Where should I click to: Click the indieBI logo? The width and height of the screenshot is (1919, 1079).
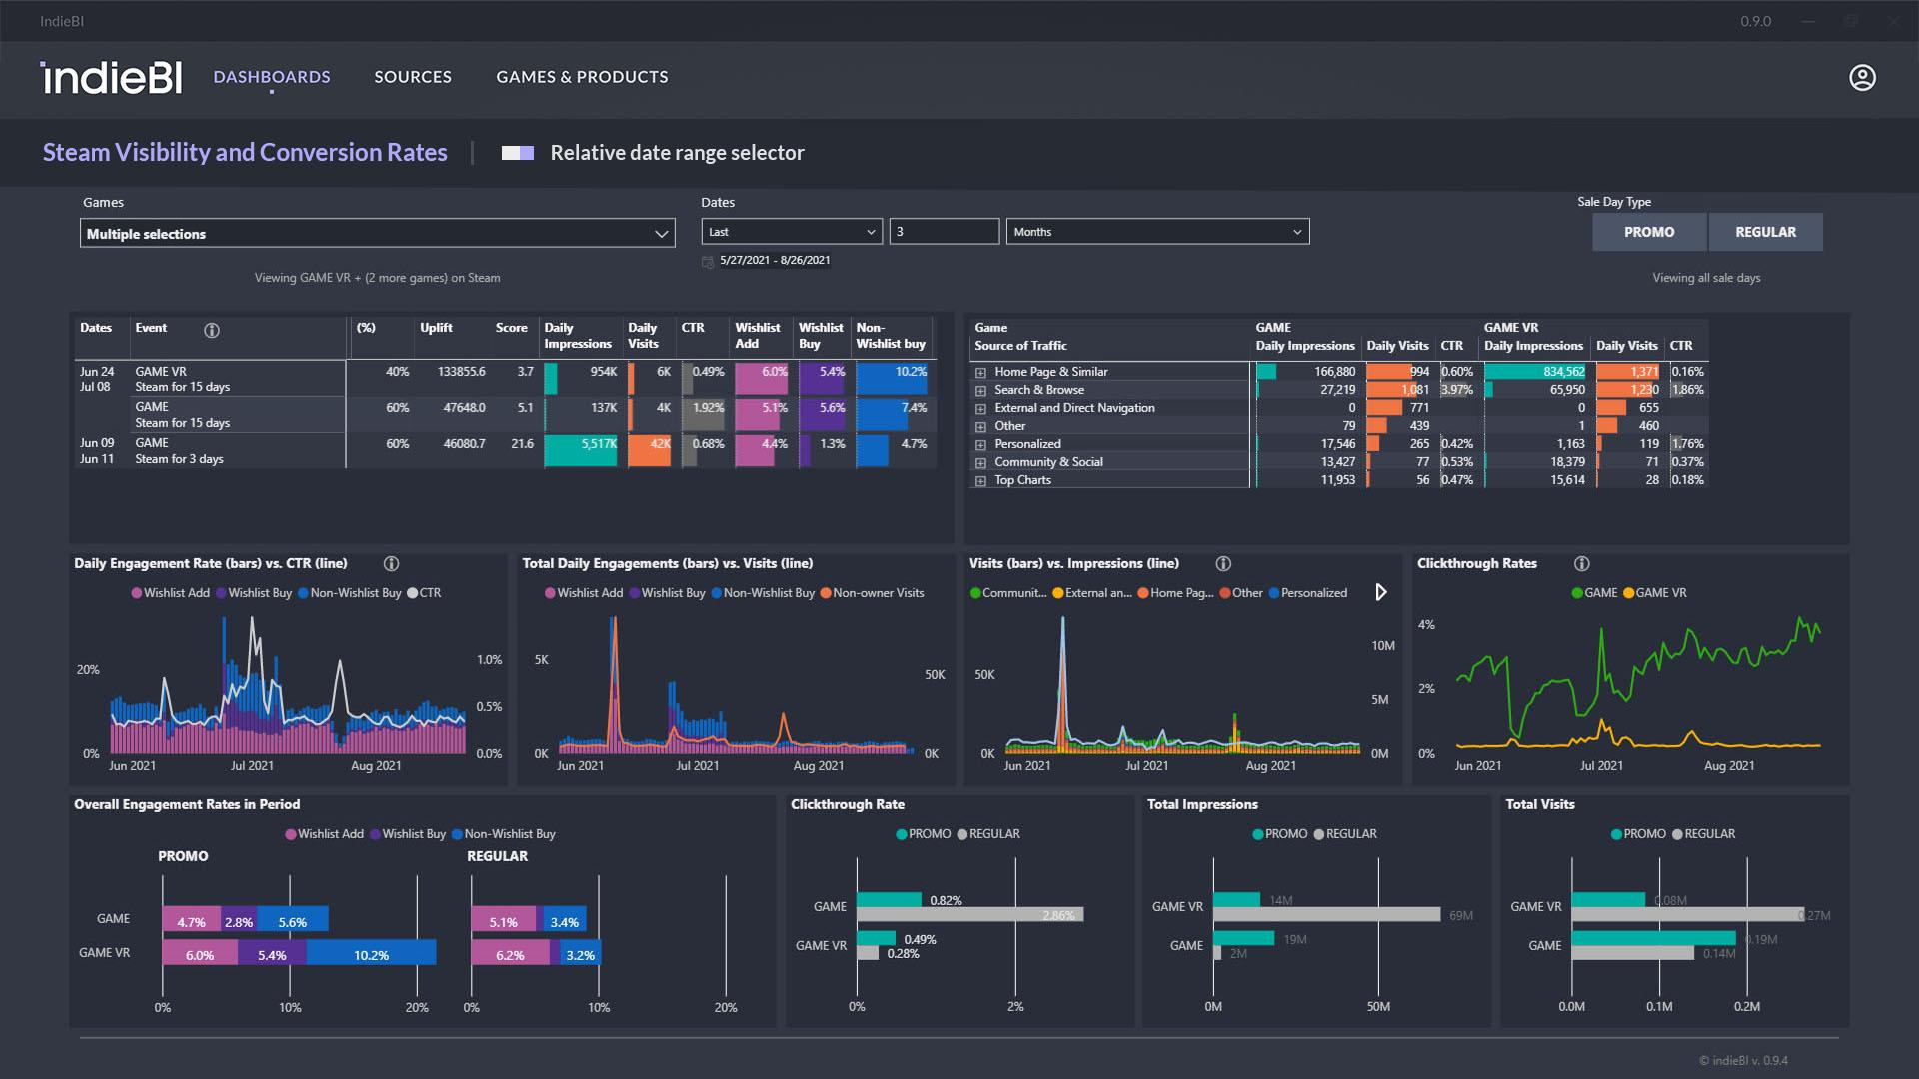[x=111, y=77]
